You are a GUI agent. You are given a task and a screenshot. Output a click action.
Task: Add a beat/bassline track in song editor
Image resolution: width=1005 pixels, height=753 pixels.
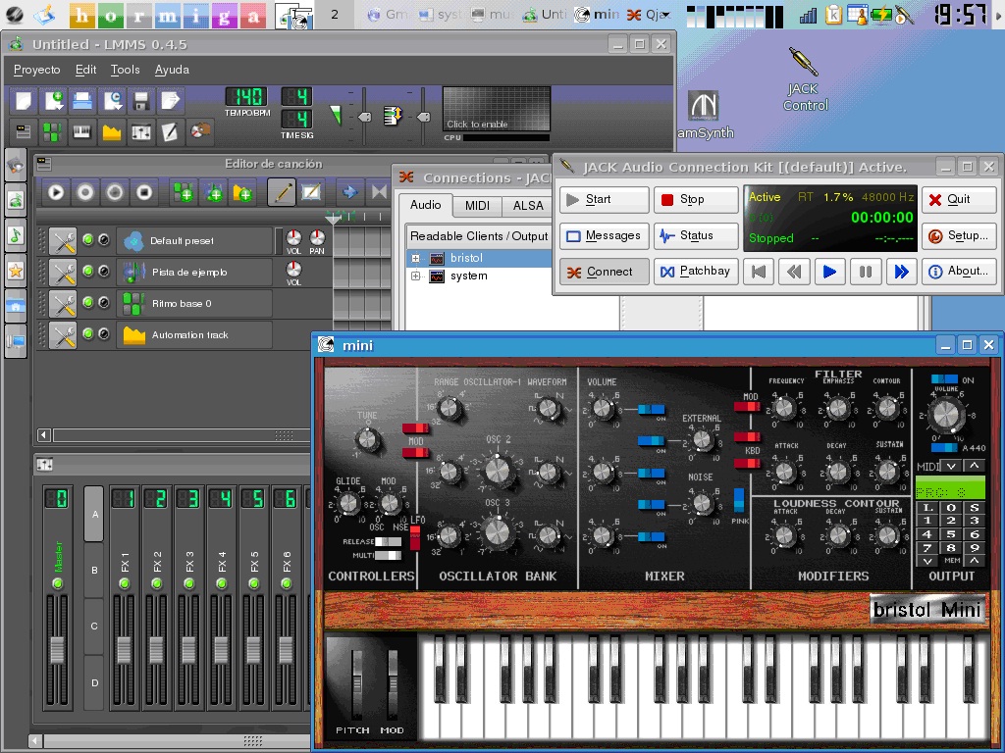[184, 192]
